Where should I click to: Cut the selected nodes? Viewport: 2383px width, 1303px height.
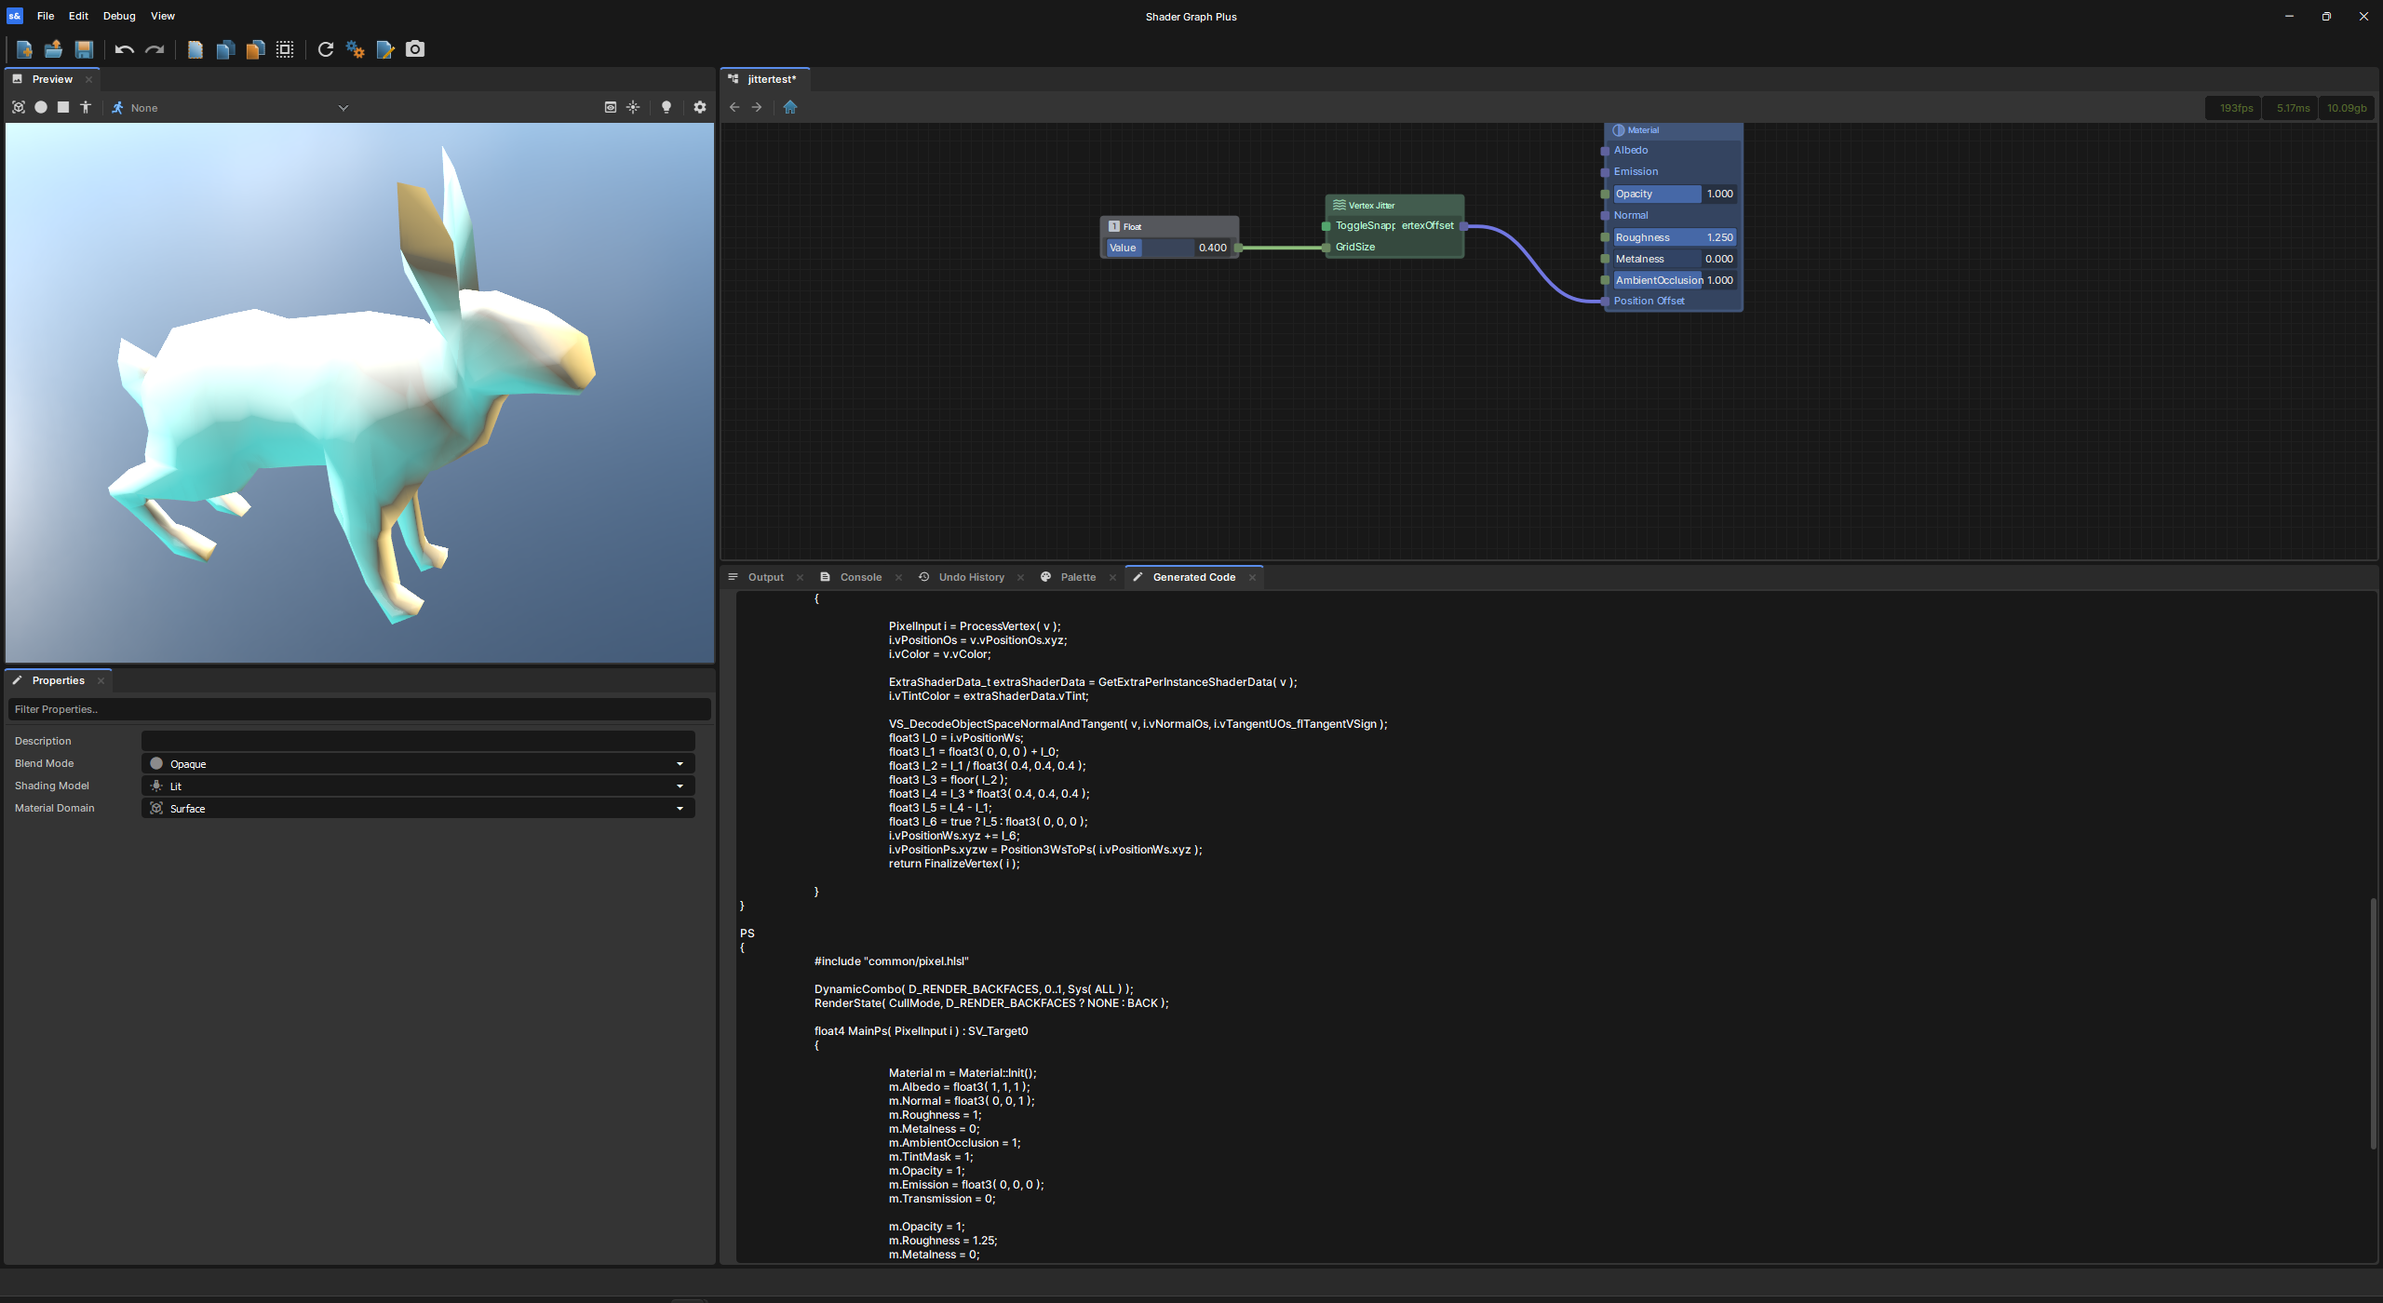tap(195, 49)
